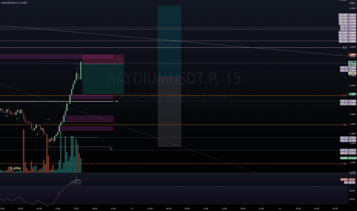Click the 40.00 RSI scale label
This screenshot has width=357, height=211.
(352, 199)
